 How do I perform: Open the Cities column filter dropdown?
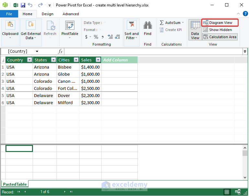76,60
